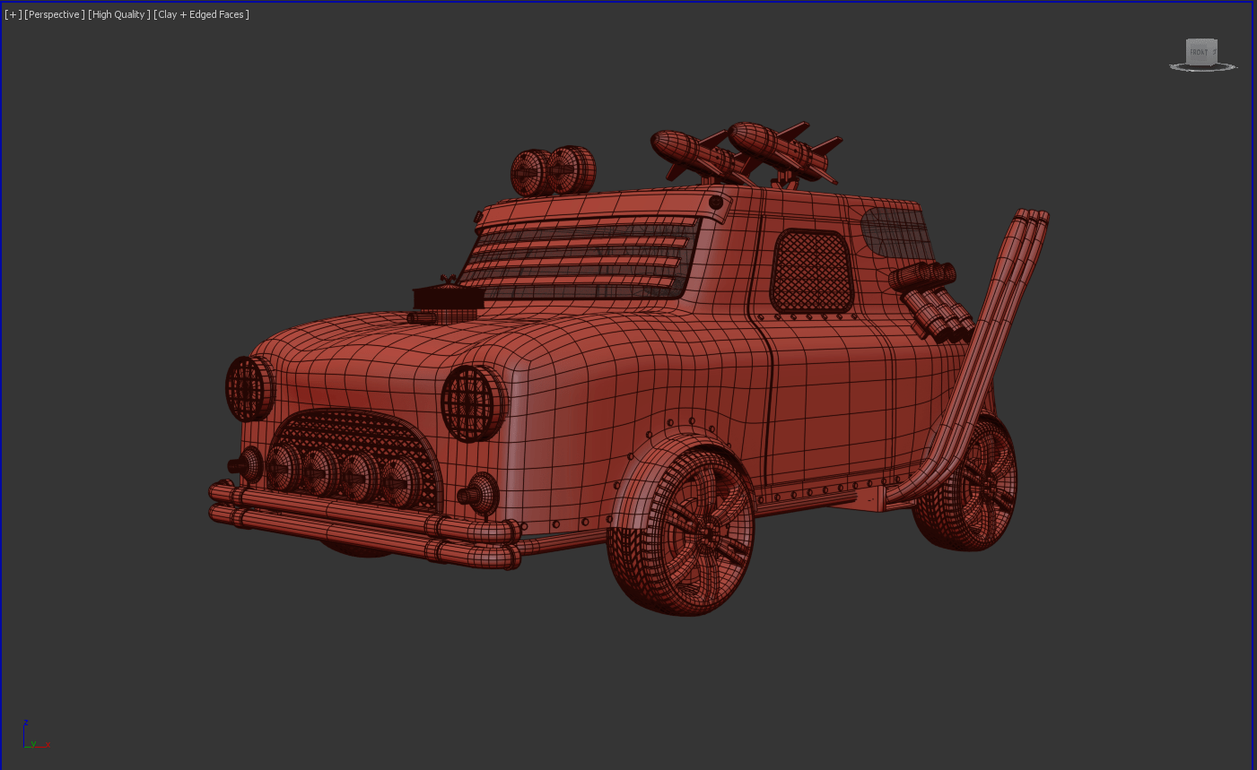
Task: Select the round roof spotlights
Action: (x=553, y=170)
